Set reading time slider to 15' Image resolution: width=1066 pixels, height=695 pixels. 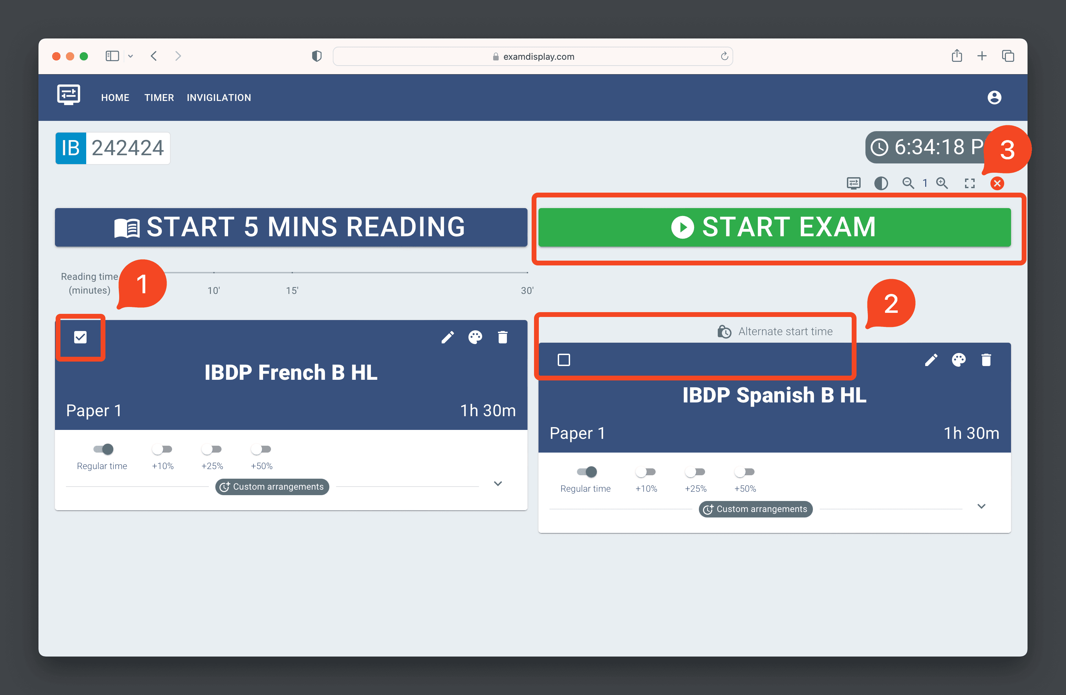coord(292,272)
